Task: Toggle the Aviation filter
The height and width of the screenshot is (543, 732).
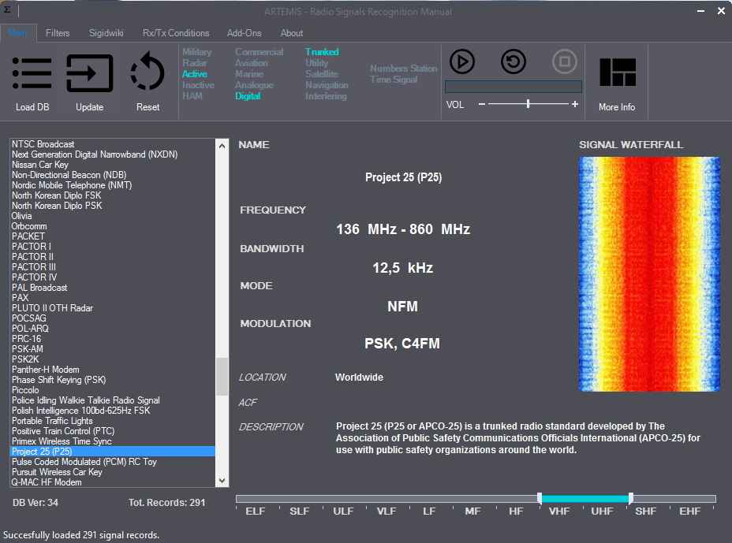Action: click(x=251, y=63)
